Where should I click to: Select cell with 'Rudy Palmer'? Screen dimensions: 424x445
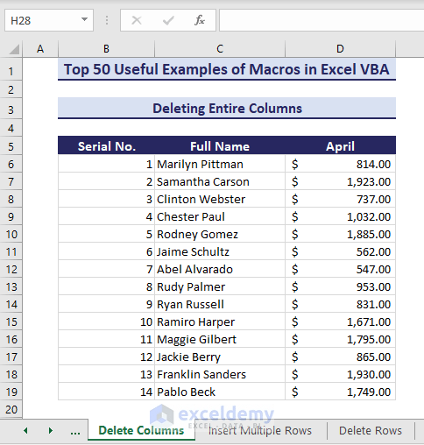coord(220,286)
